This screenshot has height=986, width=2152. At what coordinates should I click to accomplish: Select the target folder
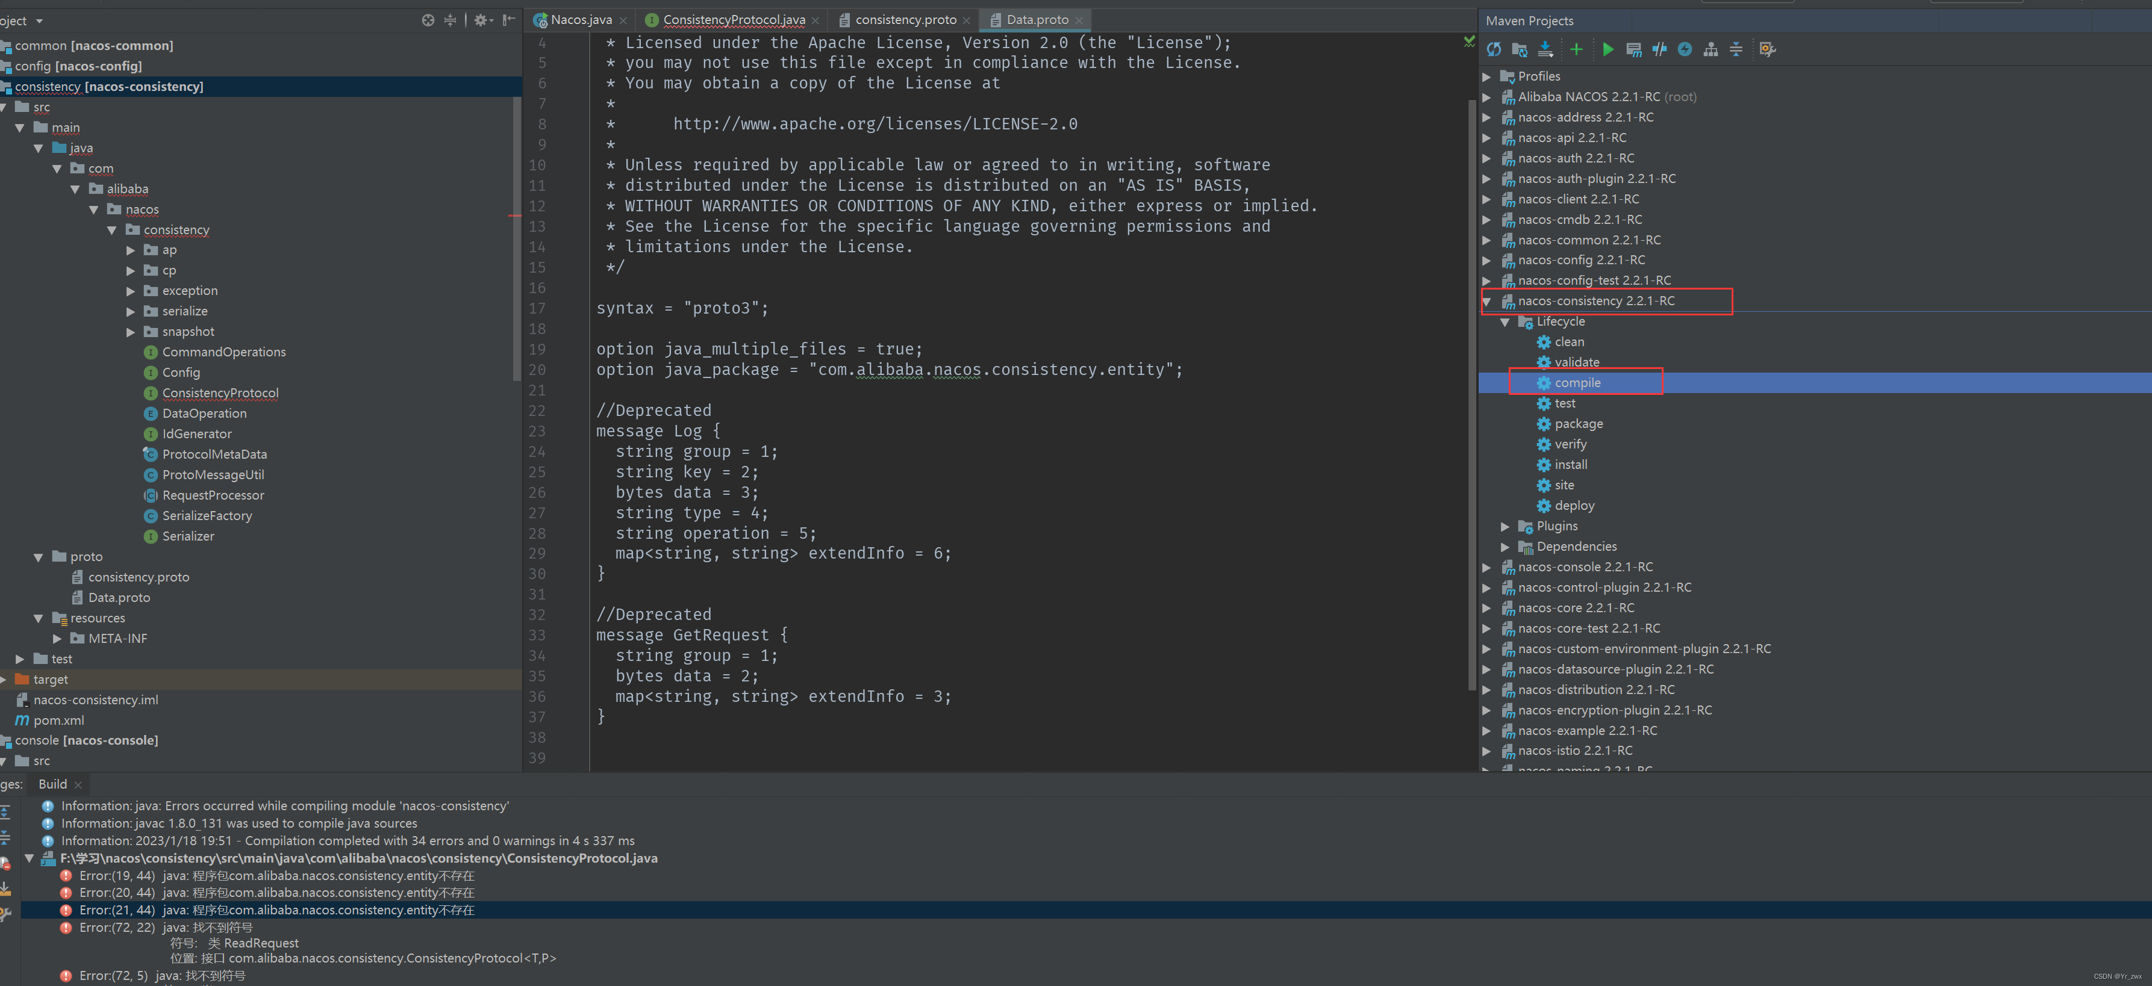coord(50,680)
